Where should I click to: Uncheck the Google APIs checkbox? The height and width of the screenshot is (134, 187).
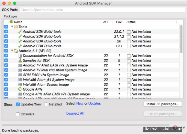6,89
